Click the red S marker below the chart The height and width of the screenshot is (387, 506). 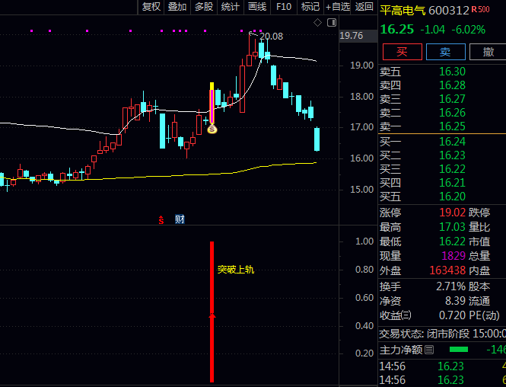tap(161, 219)
